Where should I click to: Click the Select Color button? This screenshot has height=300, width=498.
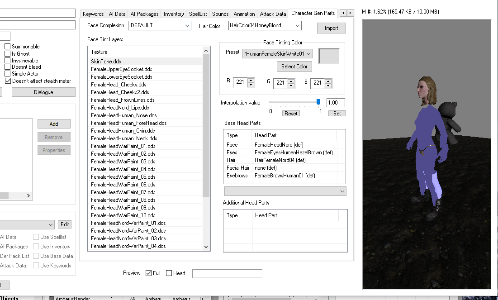294,67
